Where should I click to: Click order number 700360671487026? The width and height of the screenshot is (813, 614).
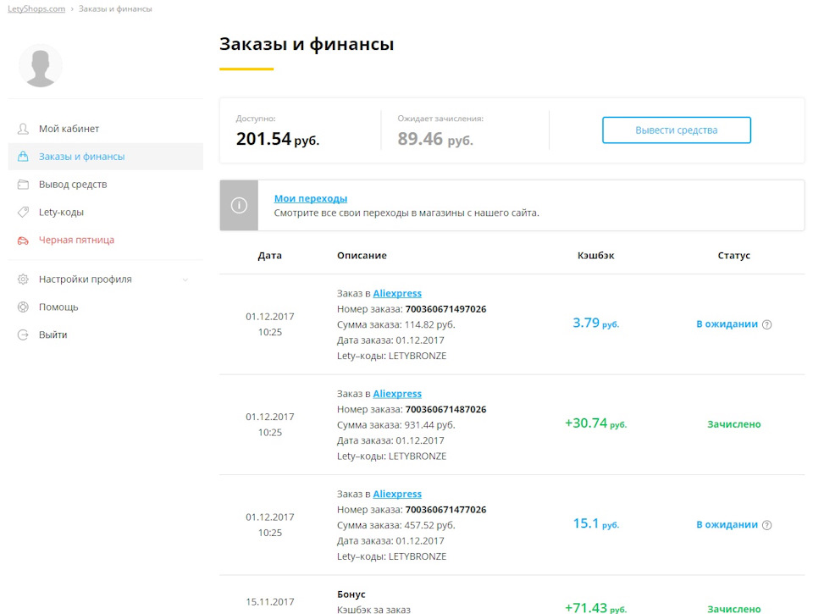coord(446,409)
